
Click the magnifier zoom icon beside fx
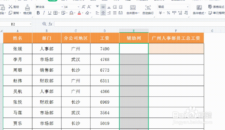44,24
